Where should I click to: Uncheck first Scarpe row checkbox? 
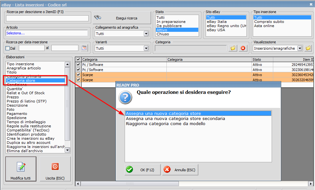click(x=78, y=75)
